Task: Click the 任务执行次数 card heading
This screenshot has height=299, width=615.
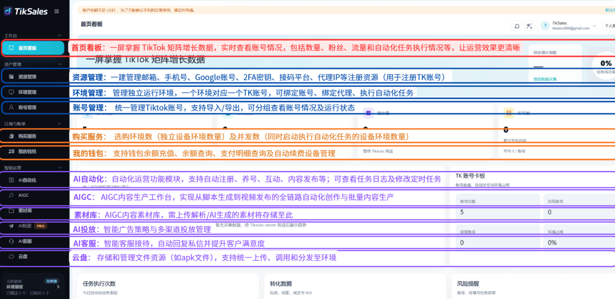Action: [x=99, y=284]
